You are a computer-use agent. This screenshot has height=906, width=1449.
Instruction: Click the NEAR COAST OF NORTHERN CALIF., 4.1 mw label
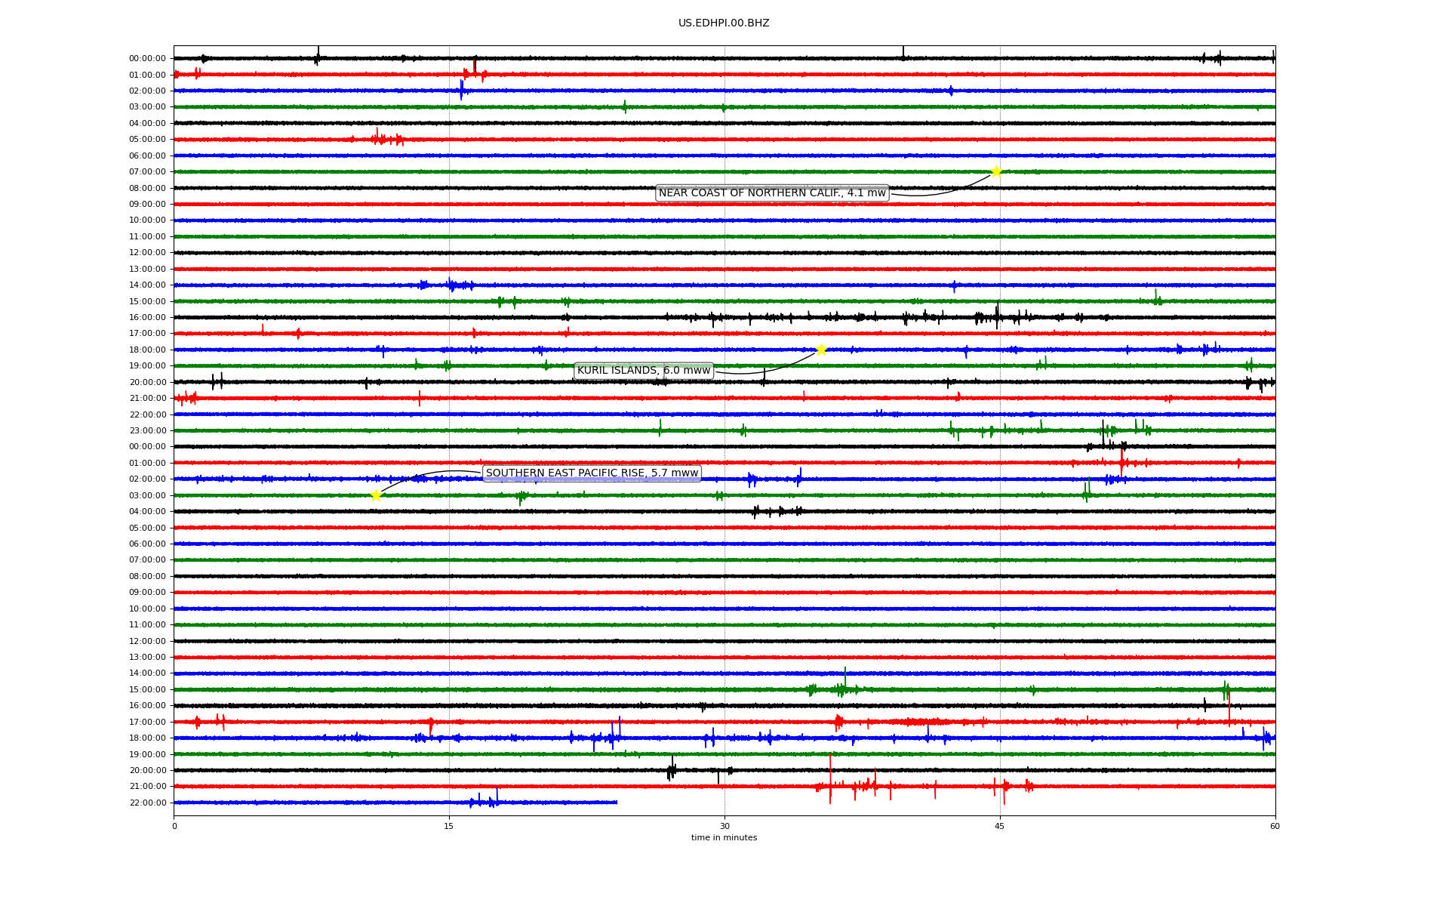(772, 193)
